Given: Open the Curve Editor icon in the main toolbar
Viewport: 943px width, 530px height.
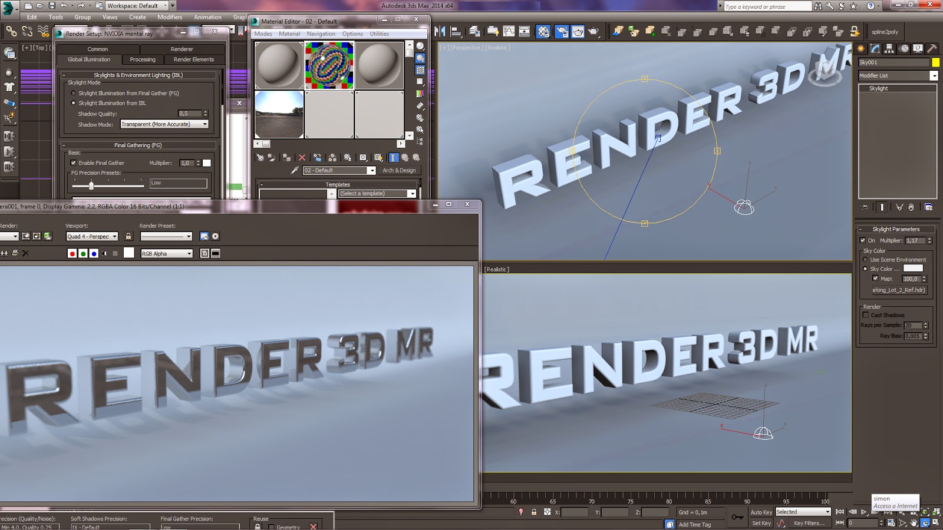Looking at the screenshot, I should [509, 31].
